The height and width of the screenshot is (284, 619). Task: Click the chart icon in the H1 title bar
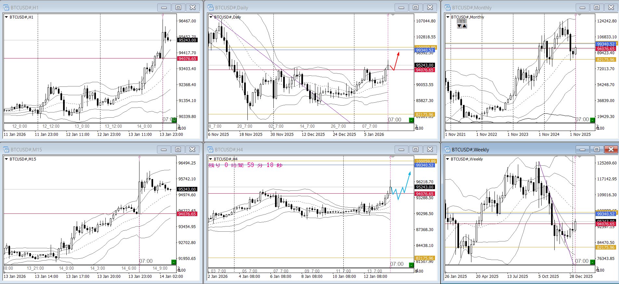pos(6,7)
